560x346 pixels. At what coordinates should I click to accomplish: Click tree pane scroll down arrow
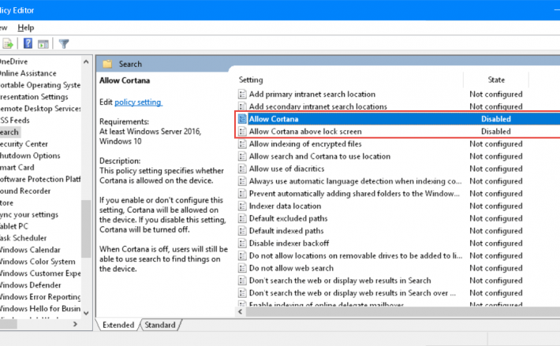click(x=86, y=313)
